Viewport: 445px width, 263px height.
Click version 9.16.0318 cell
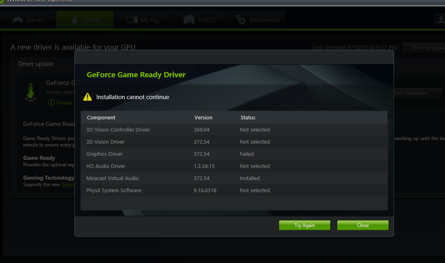click(205, 191)
